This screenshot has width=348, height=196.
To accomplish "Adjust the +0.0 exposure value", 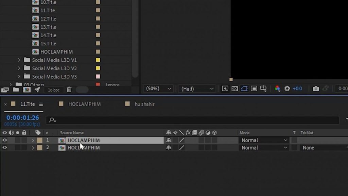I will tap(297, 89).
